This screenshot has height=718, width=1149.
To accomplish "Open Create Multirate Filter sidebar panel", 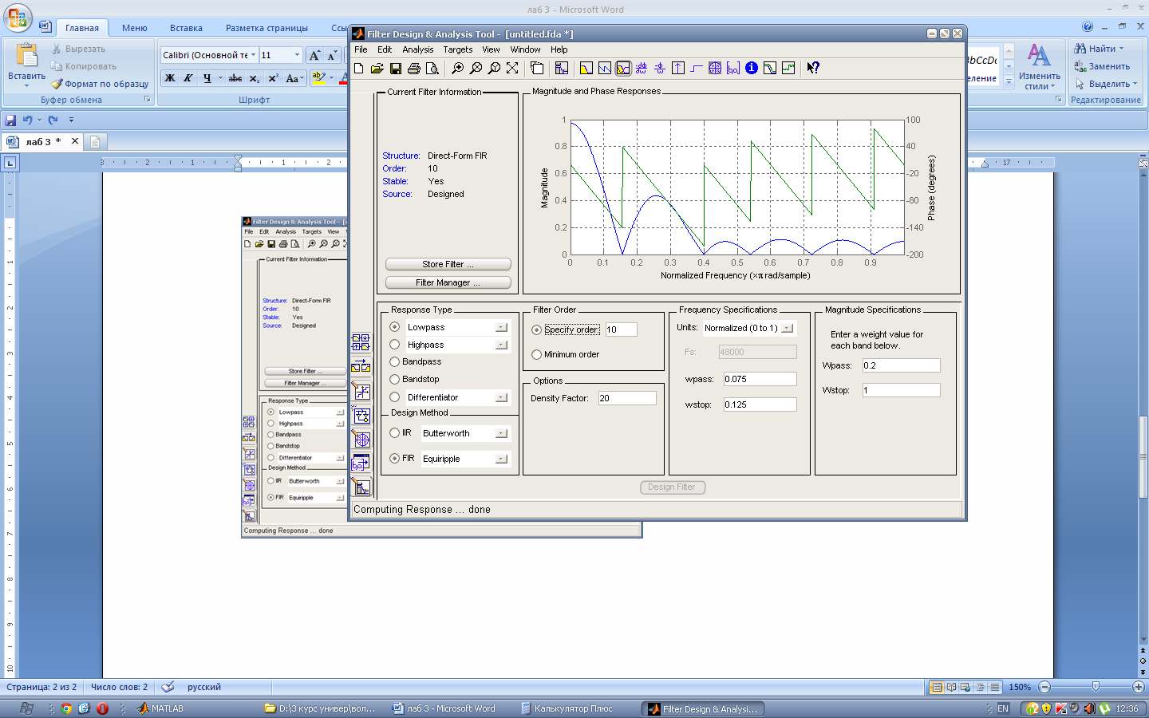I will point(361,342).
